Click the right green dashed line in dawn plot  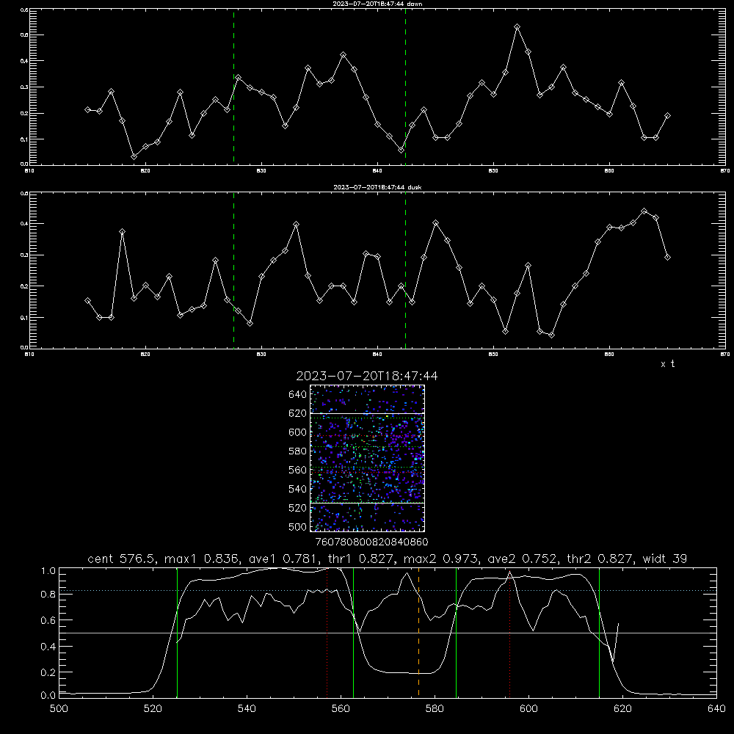pyautogui.click(x=405, y=87)
